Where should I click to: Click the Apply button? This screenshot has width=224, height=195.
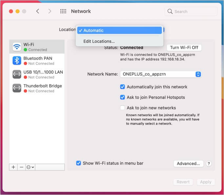coord(206,182)
